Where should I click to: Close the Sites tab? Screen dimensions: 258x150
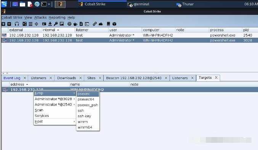click(100, 78)
